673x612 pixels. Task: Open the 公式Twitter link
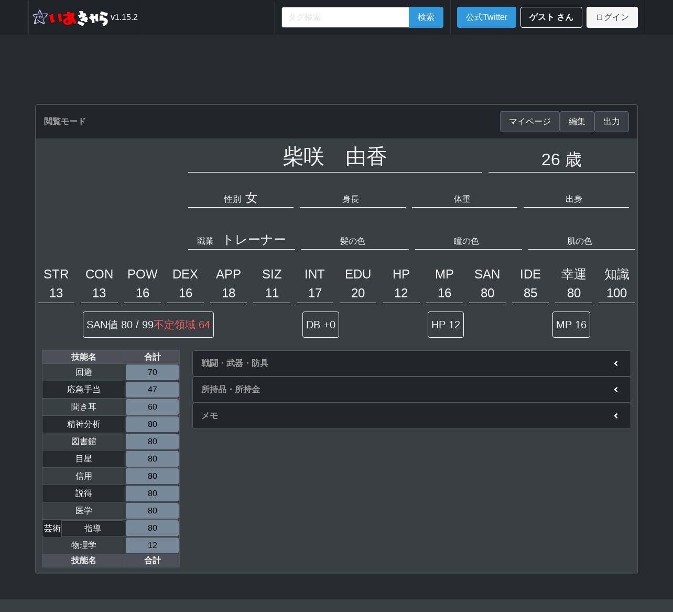(486, 17)
